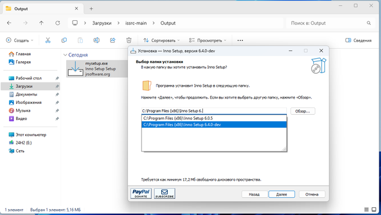Click the Output breadcrumb
Image resolution: width=381 pixels, height=215 pixels.
[x=168, y=23]
